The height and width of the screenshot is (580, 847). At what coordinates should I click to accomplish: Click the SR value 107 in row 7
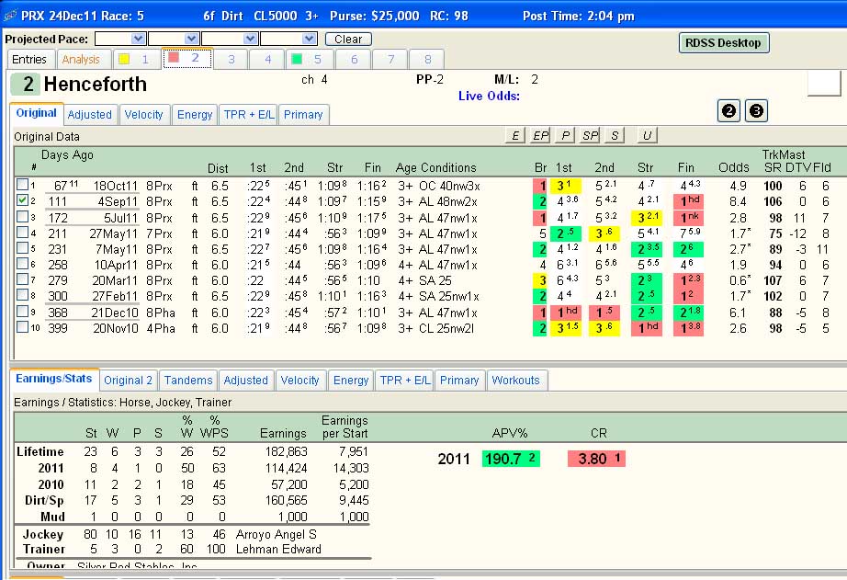tap(773, 280)
